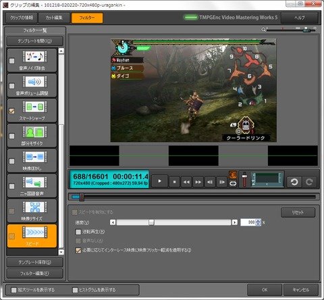Step back one frame

(210, 182)
